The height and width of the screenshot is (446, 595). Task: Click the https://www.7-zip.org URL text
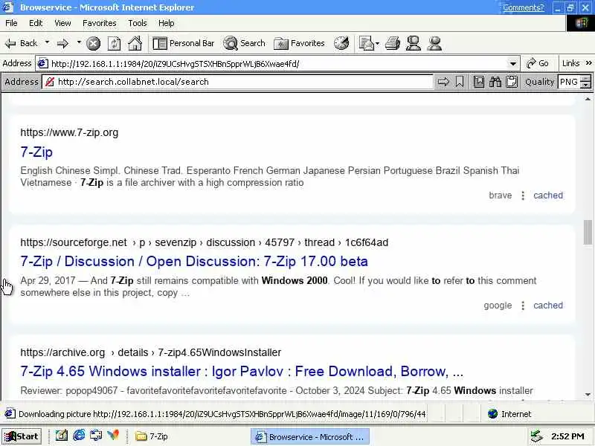pos(69,132)
